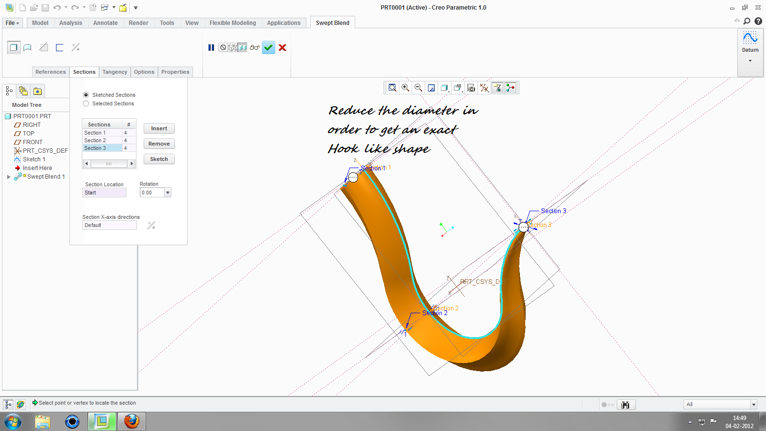This screenshot has width=766, height=431.
Task: Open the View Manager camera icon
Action: (x=471, y=88)
